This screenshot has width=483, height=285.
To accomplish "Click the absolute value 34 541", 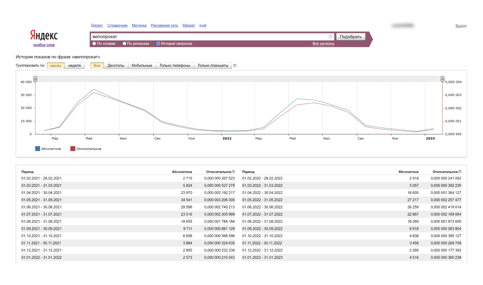I will point(186,200).
